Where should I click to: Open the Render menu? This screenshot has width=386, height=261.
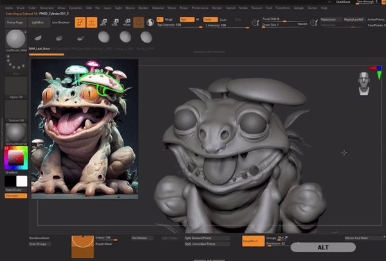click(217, 8)
